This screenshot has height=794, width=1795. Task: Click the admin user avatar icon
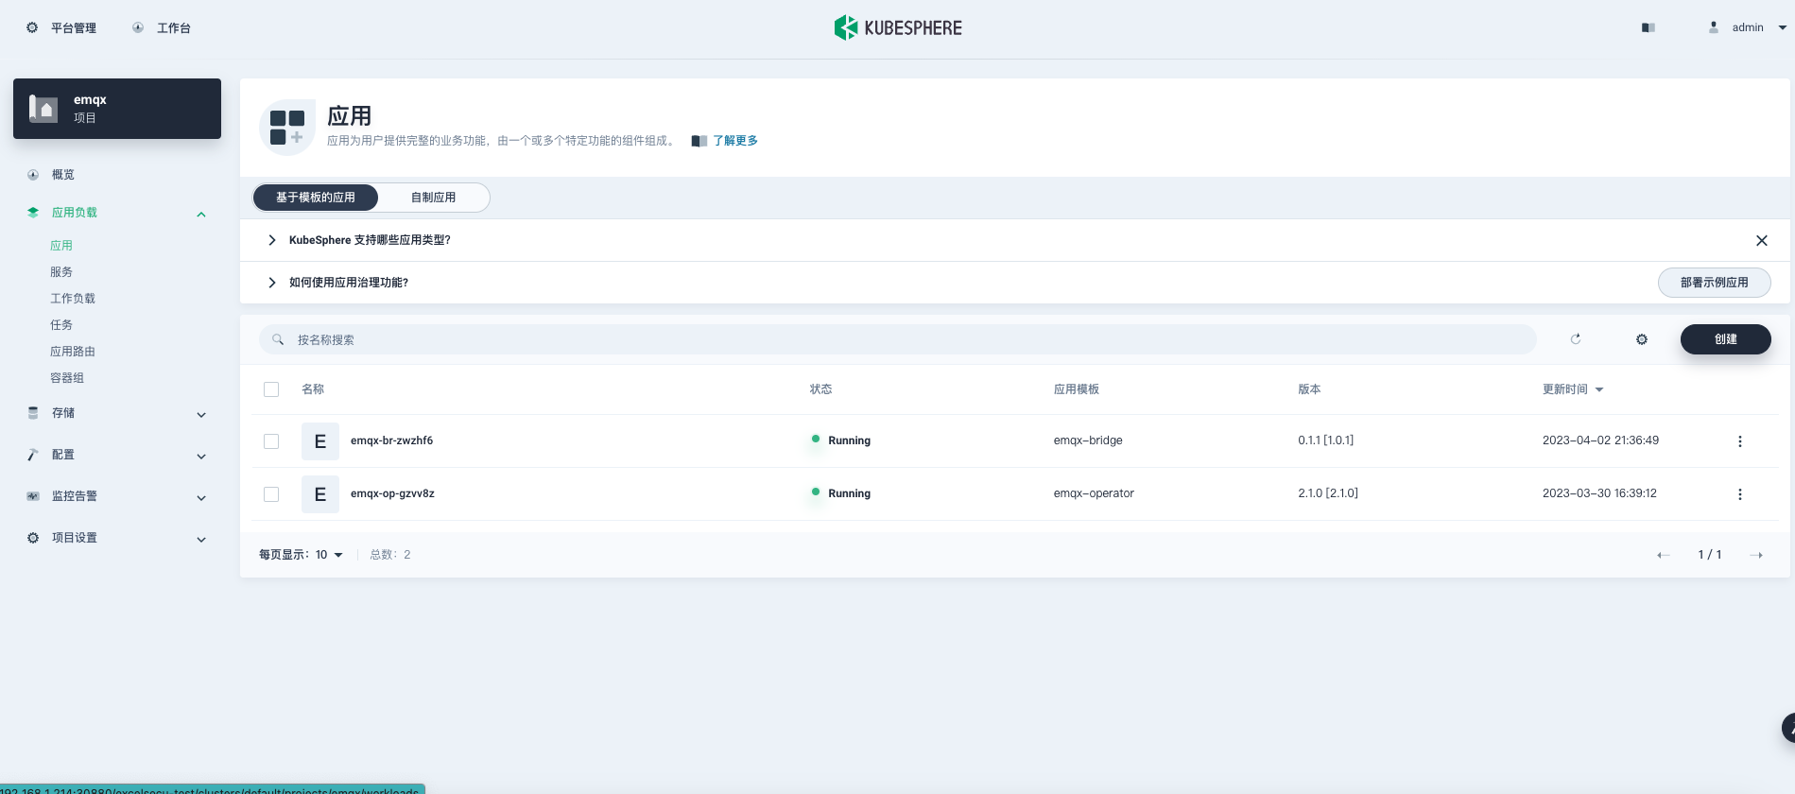point(1714,27)
